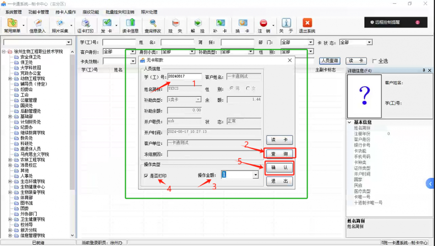Select the 读卡信息 toolbar icon
435x246 pixels.
[130, 26]
